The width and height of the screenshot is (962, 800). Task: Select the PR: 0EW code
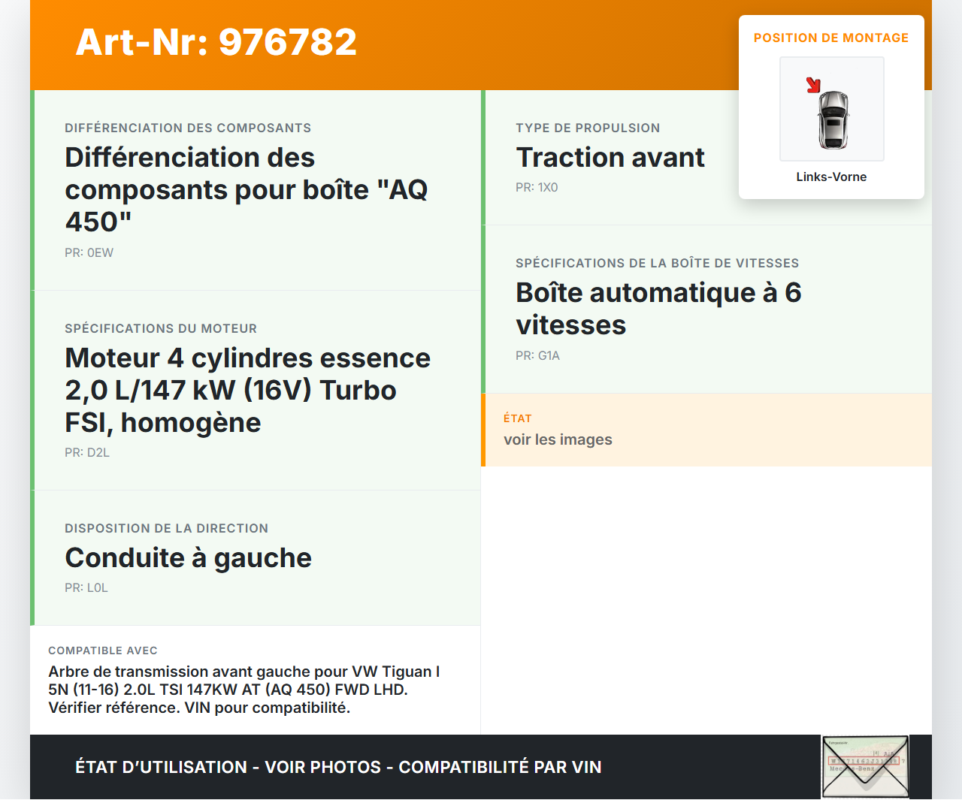coord(89,252)
